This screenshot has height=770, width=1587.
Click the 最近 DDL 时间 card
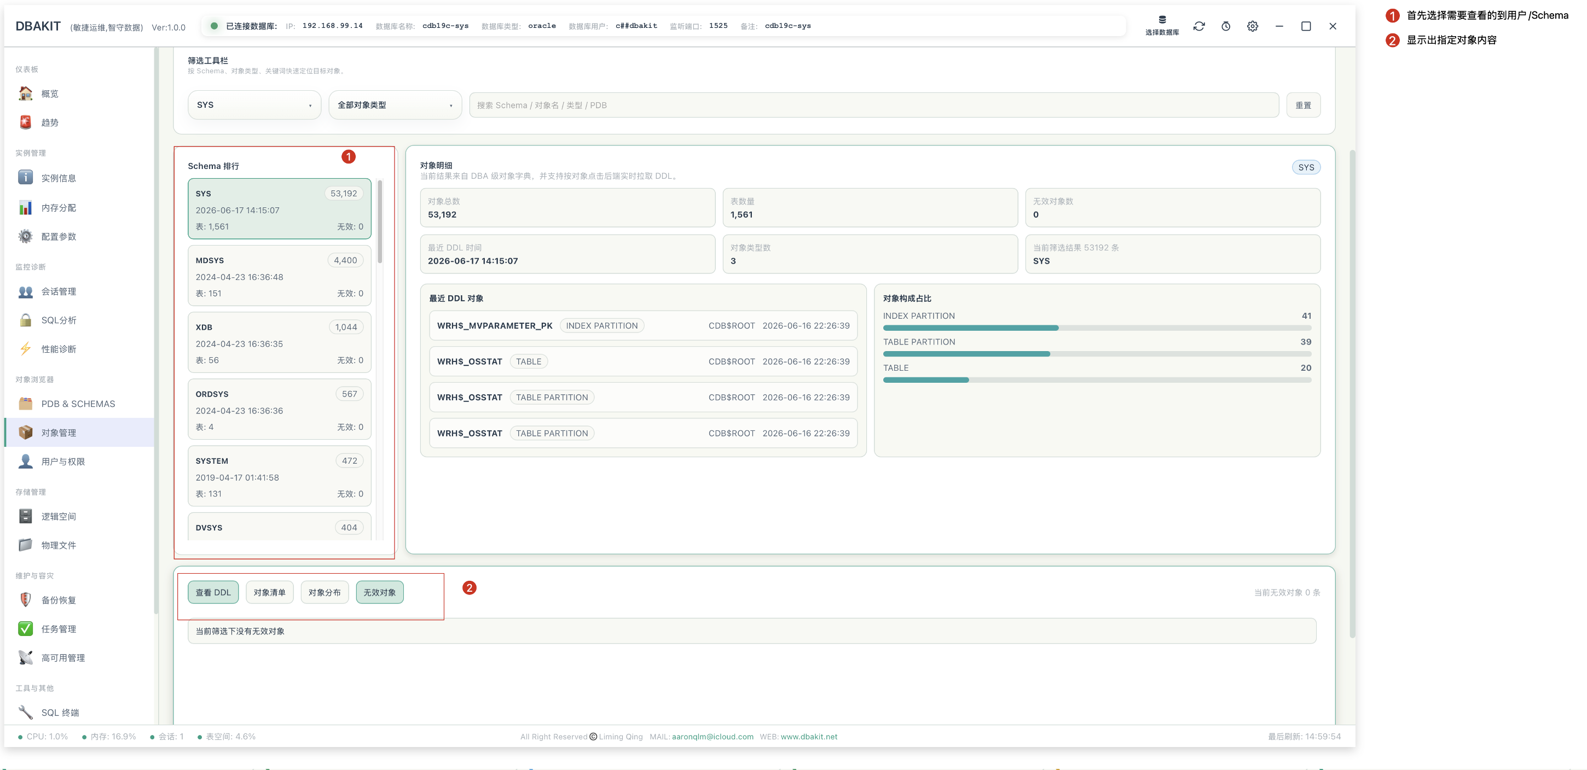pos(567,254)
